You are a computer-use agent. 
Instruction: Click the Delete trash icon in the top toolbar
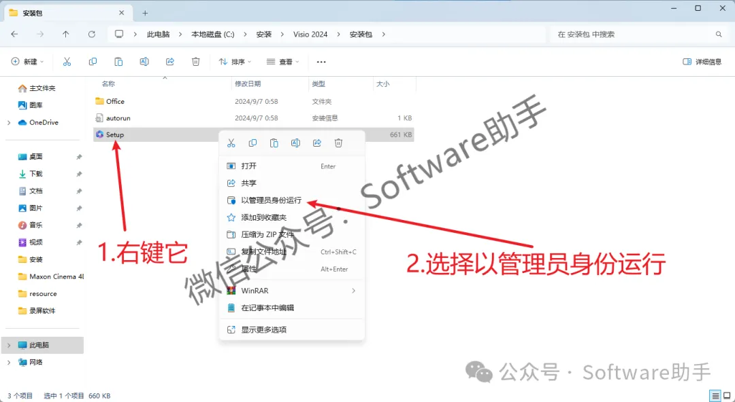tap(196, 62)
